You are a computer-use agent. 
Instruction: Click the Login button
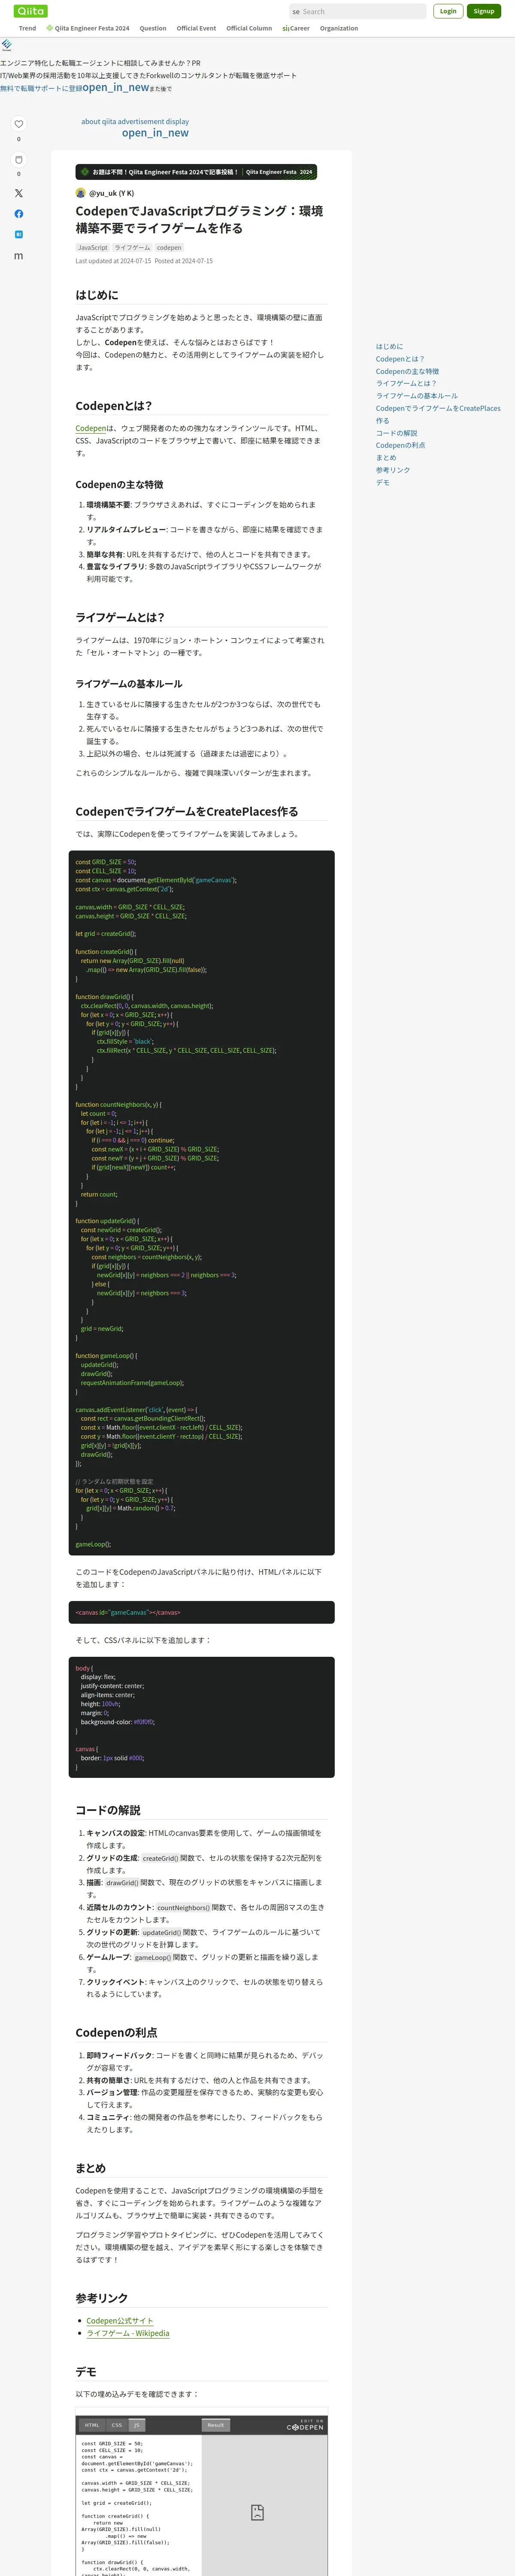(448, 11)
